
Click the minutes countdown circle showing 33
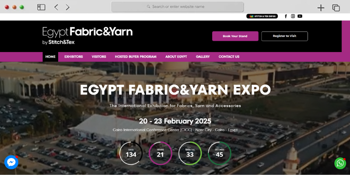190,153
